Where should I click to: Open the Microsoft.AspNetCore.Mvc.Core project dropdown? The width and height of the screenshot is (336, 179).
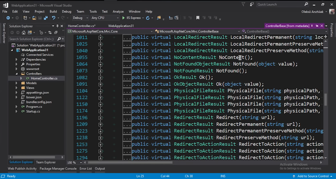point(110,31)
